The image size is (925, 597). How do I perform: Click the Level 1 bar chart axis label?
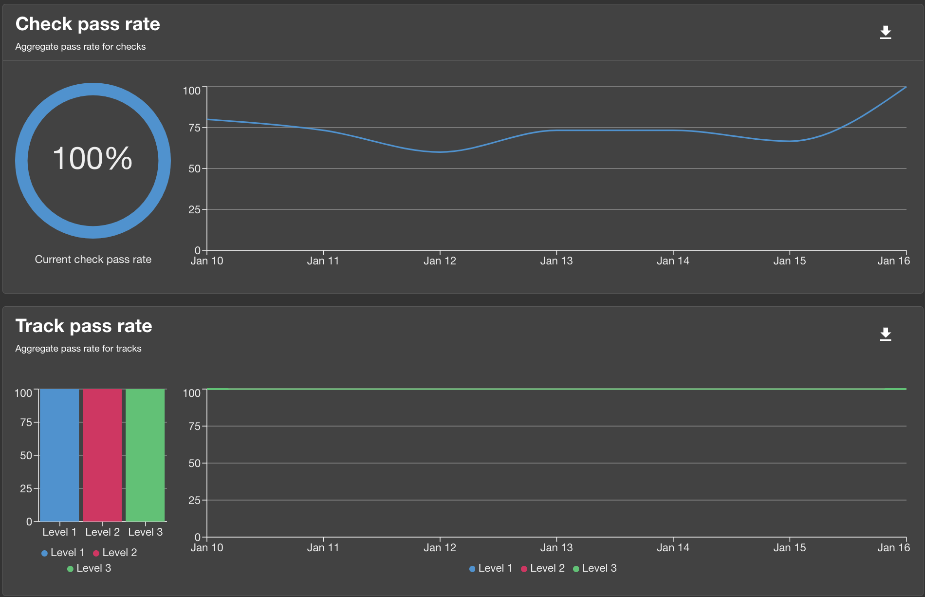59,532
